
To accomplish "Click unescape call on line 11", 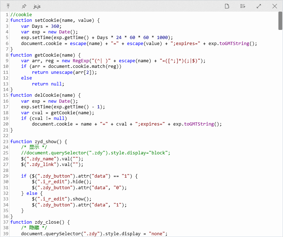I will 62,72.
